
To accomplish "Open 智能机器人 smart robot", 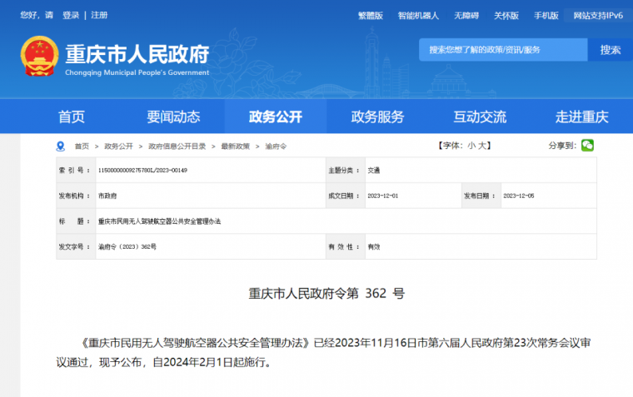I will coord(418,16).
